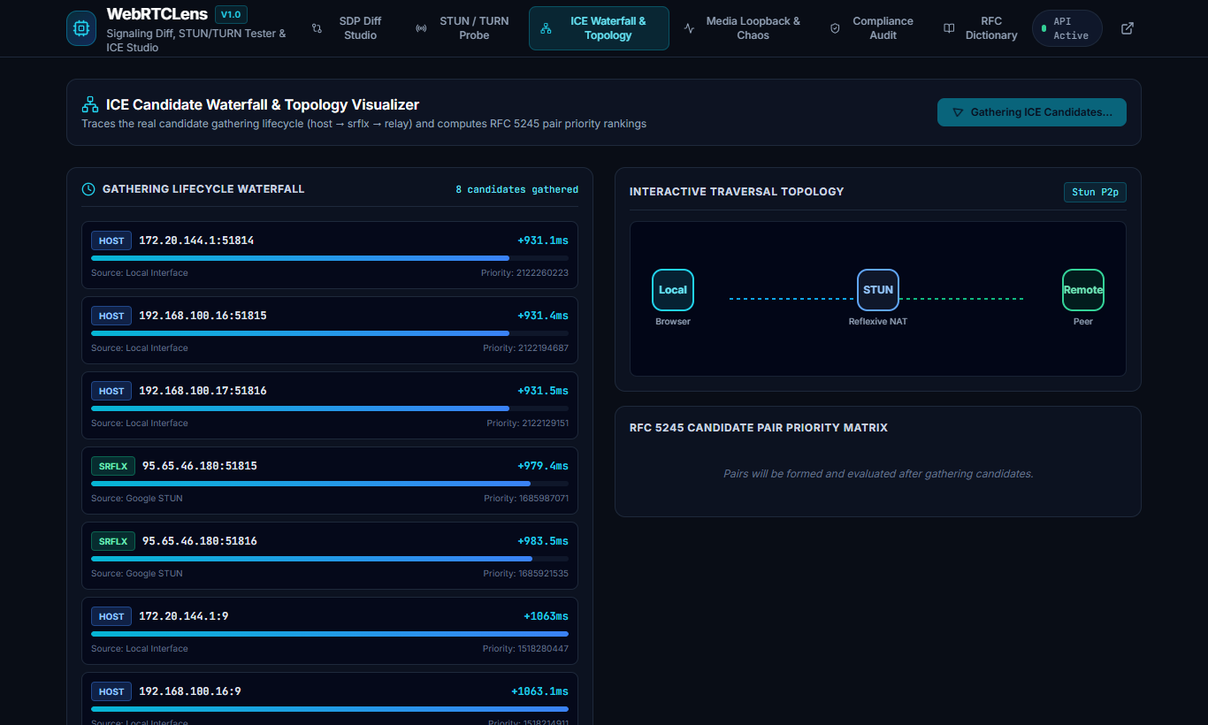Click the V1.0 version badge
This screenshot has height=725, width=1208.
click(x=231, y=14)
